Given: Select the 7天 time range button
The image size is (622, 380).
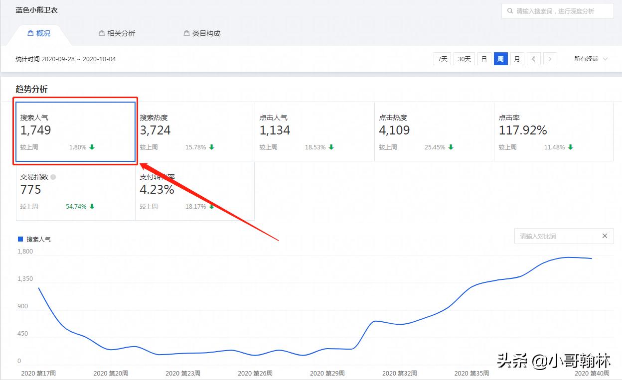Looking at the screenshot, I should (442, 58).
